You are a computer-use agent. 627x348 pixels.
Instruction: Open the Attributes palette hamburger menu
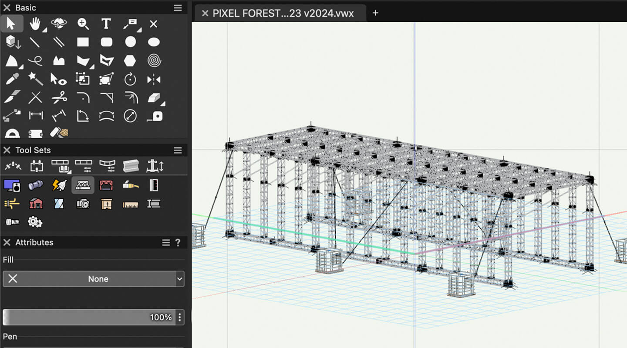pos(166,243)
